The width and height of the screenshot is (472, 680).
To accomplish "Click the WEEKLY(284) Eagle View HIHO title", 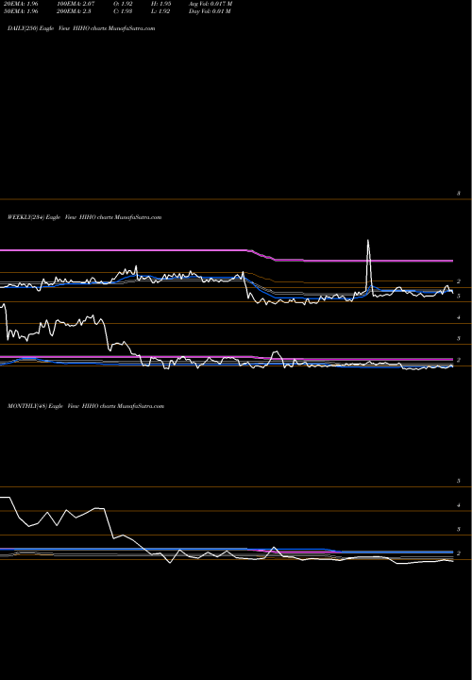I will 85,217.
